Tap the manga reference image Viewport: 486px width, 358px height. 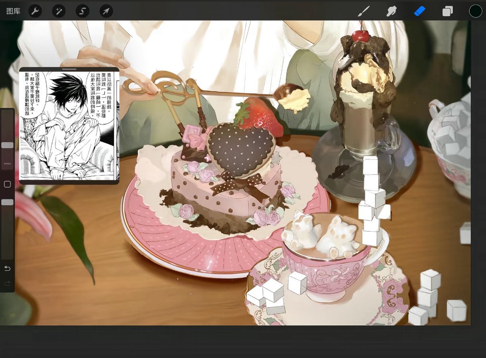69,126
